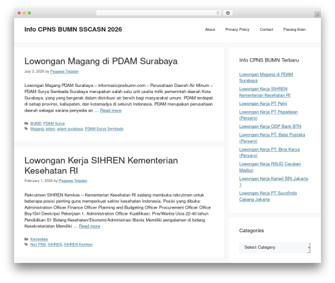Click Read more on the SIHREN Kemenkes post

(x=89, y=226)
